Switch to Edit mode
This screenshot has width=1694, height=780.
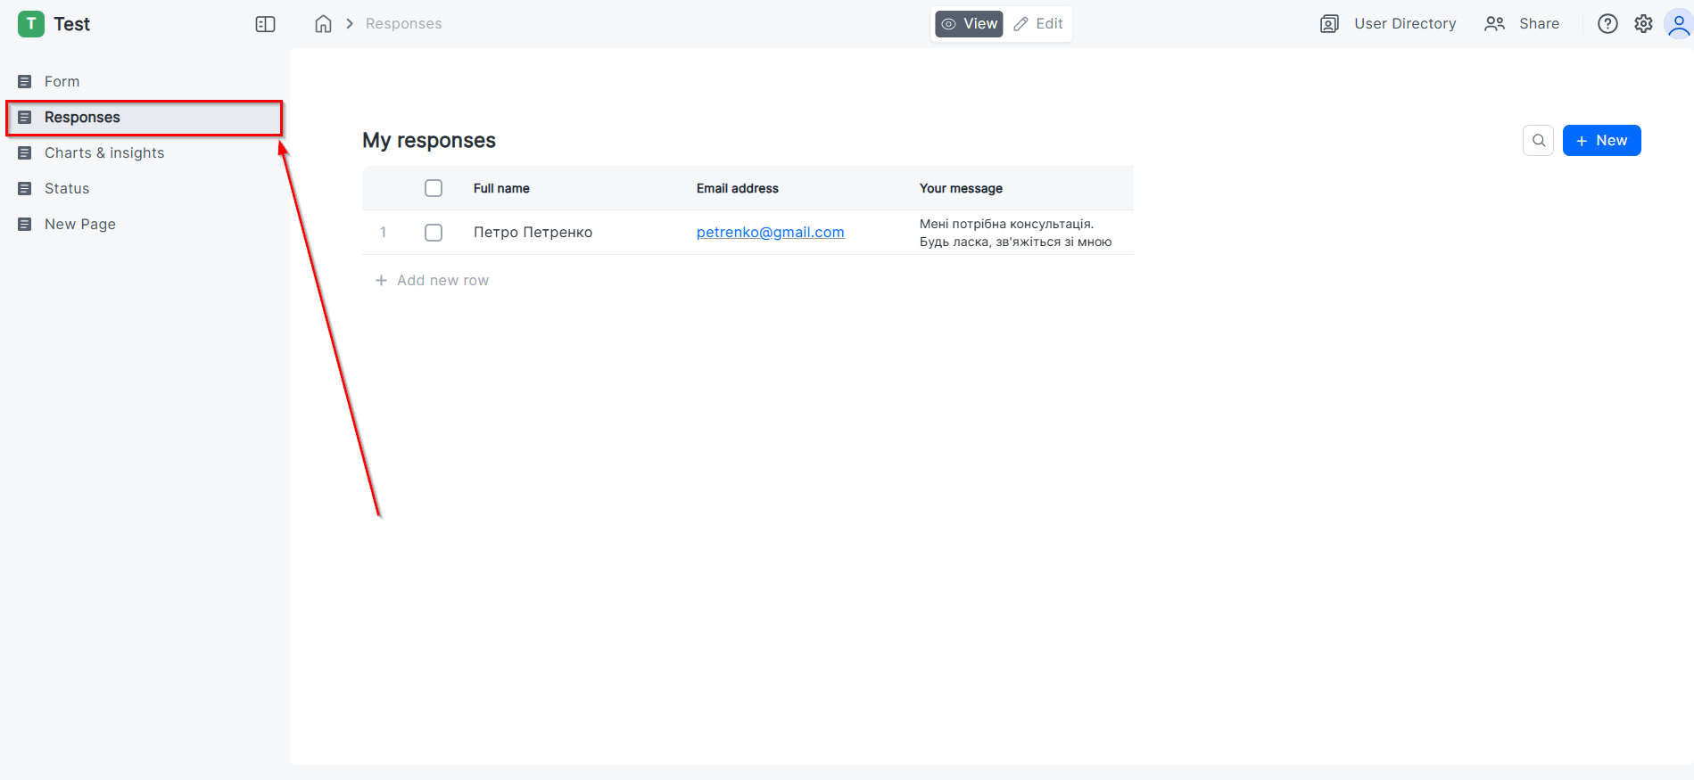[x=1038, y=24]
